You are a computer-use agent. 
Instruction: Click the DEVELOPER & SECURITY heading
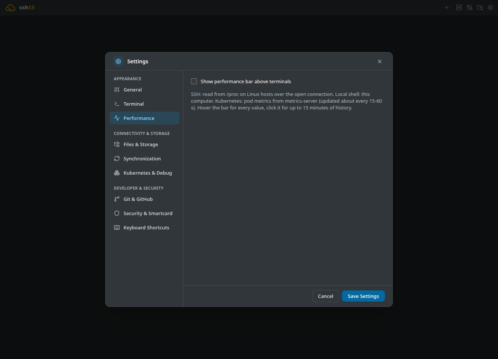139,188
